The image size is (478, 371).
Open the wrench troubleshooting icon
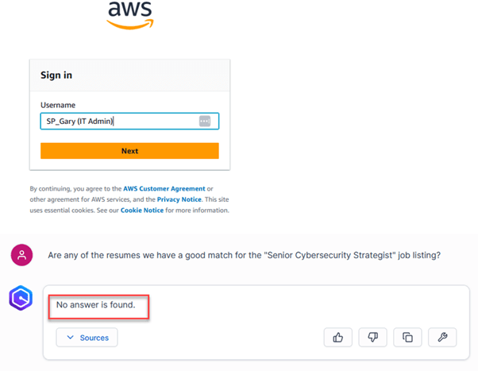pyautogui.click(x=442, y=337)
